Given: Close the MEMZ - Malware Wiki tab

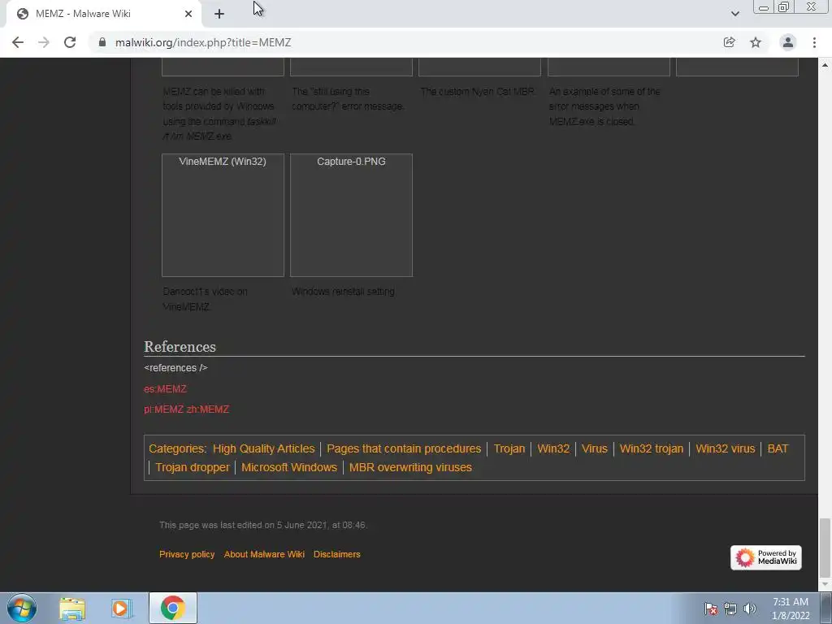Looking at the screenshot, I should point(188,14).
